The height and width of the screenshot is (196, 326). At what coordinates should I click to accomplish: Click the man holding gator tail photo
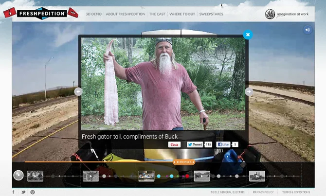pos(163,84)
